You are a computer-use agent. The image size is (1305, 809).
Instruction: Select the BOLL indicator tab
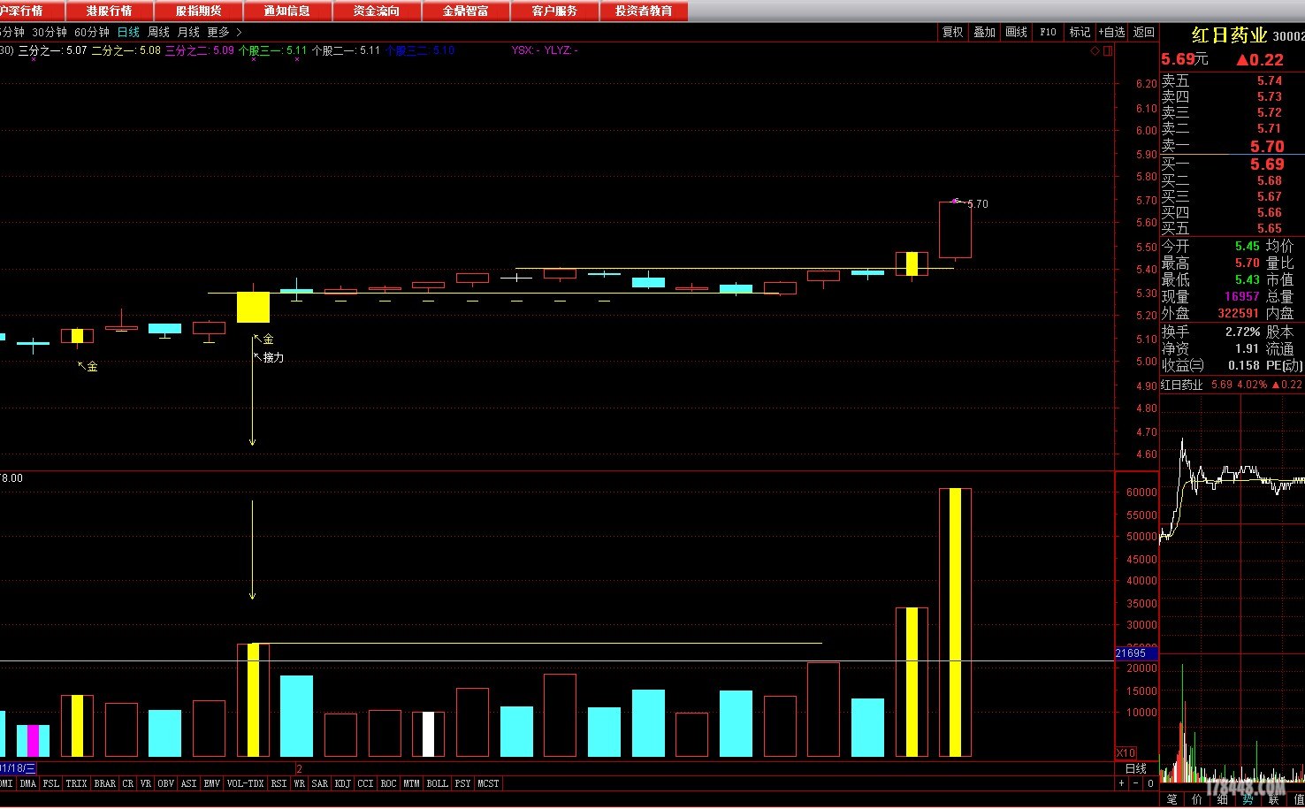(438, 783)
